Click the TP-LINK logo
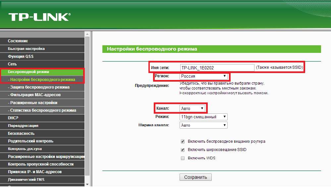 (x=39, y=17)
